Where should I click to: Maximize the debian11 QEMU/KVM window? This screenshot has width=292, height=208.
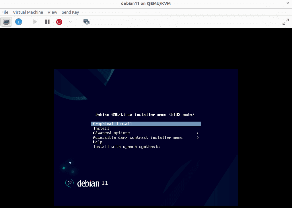click(x=278, y=3)
